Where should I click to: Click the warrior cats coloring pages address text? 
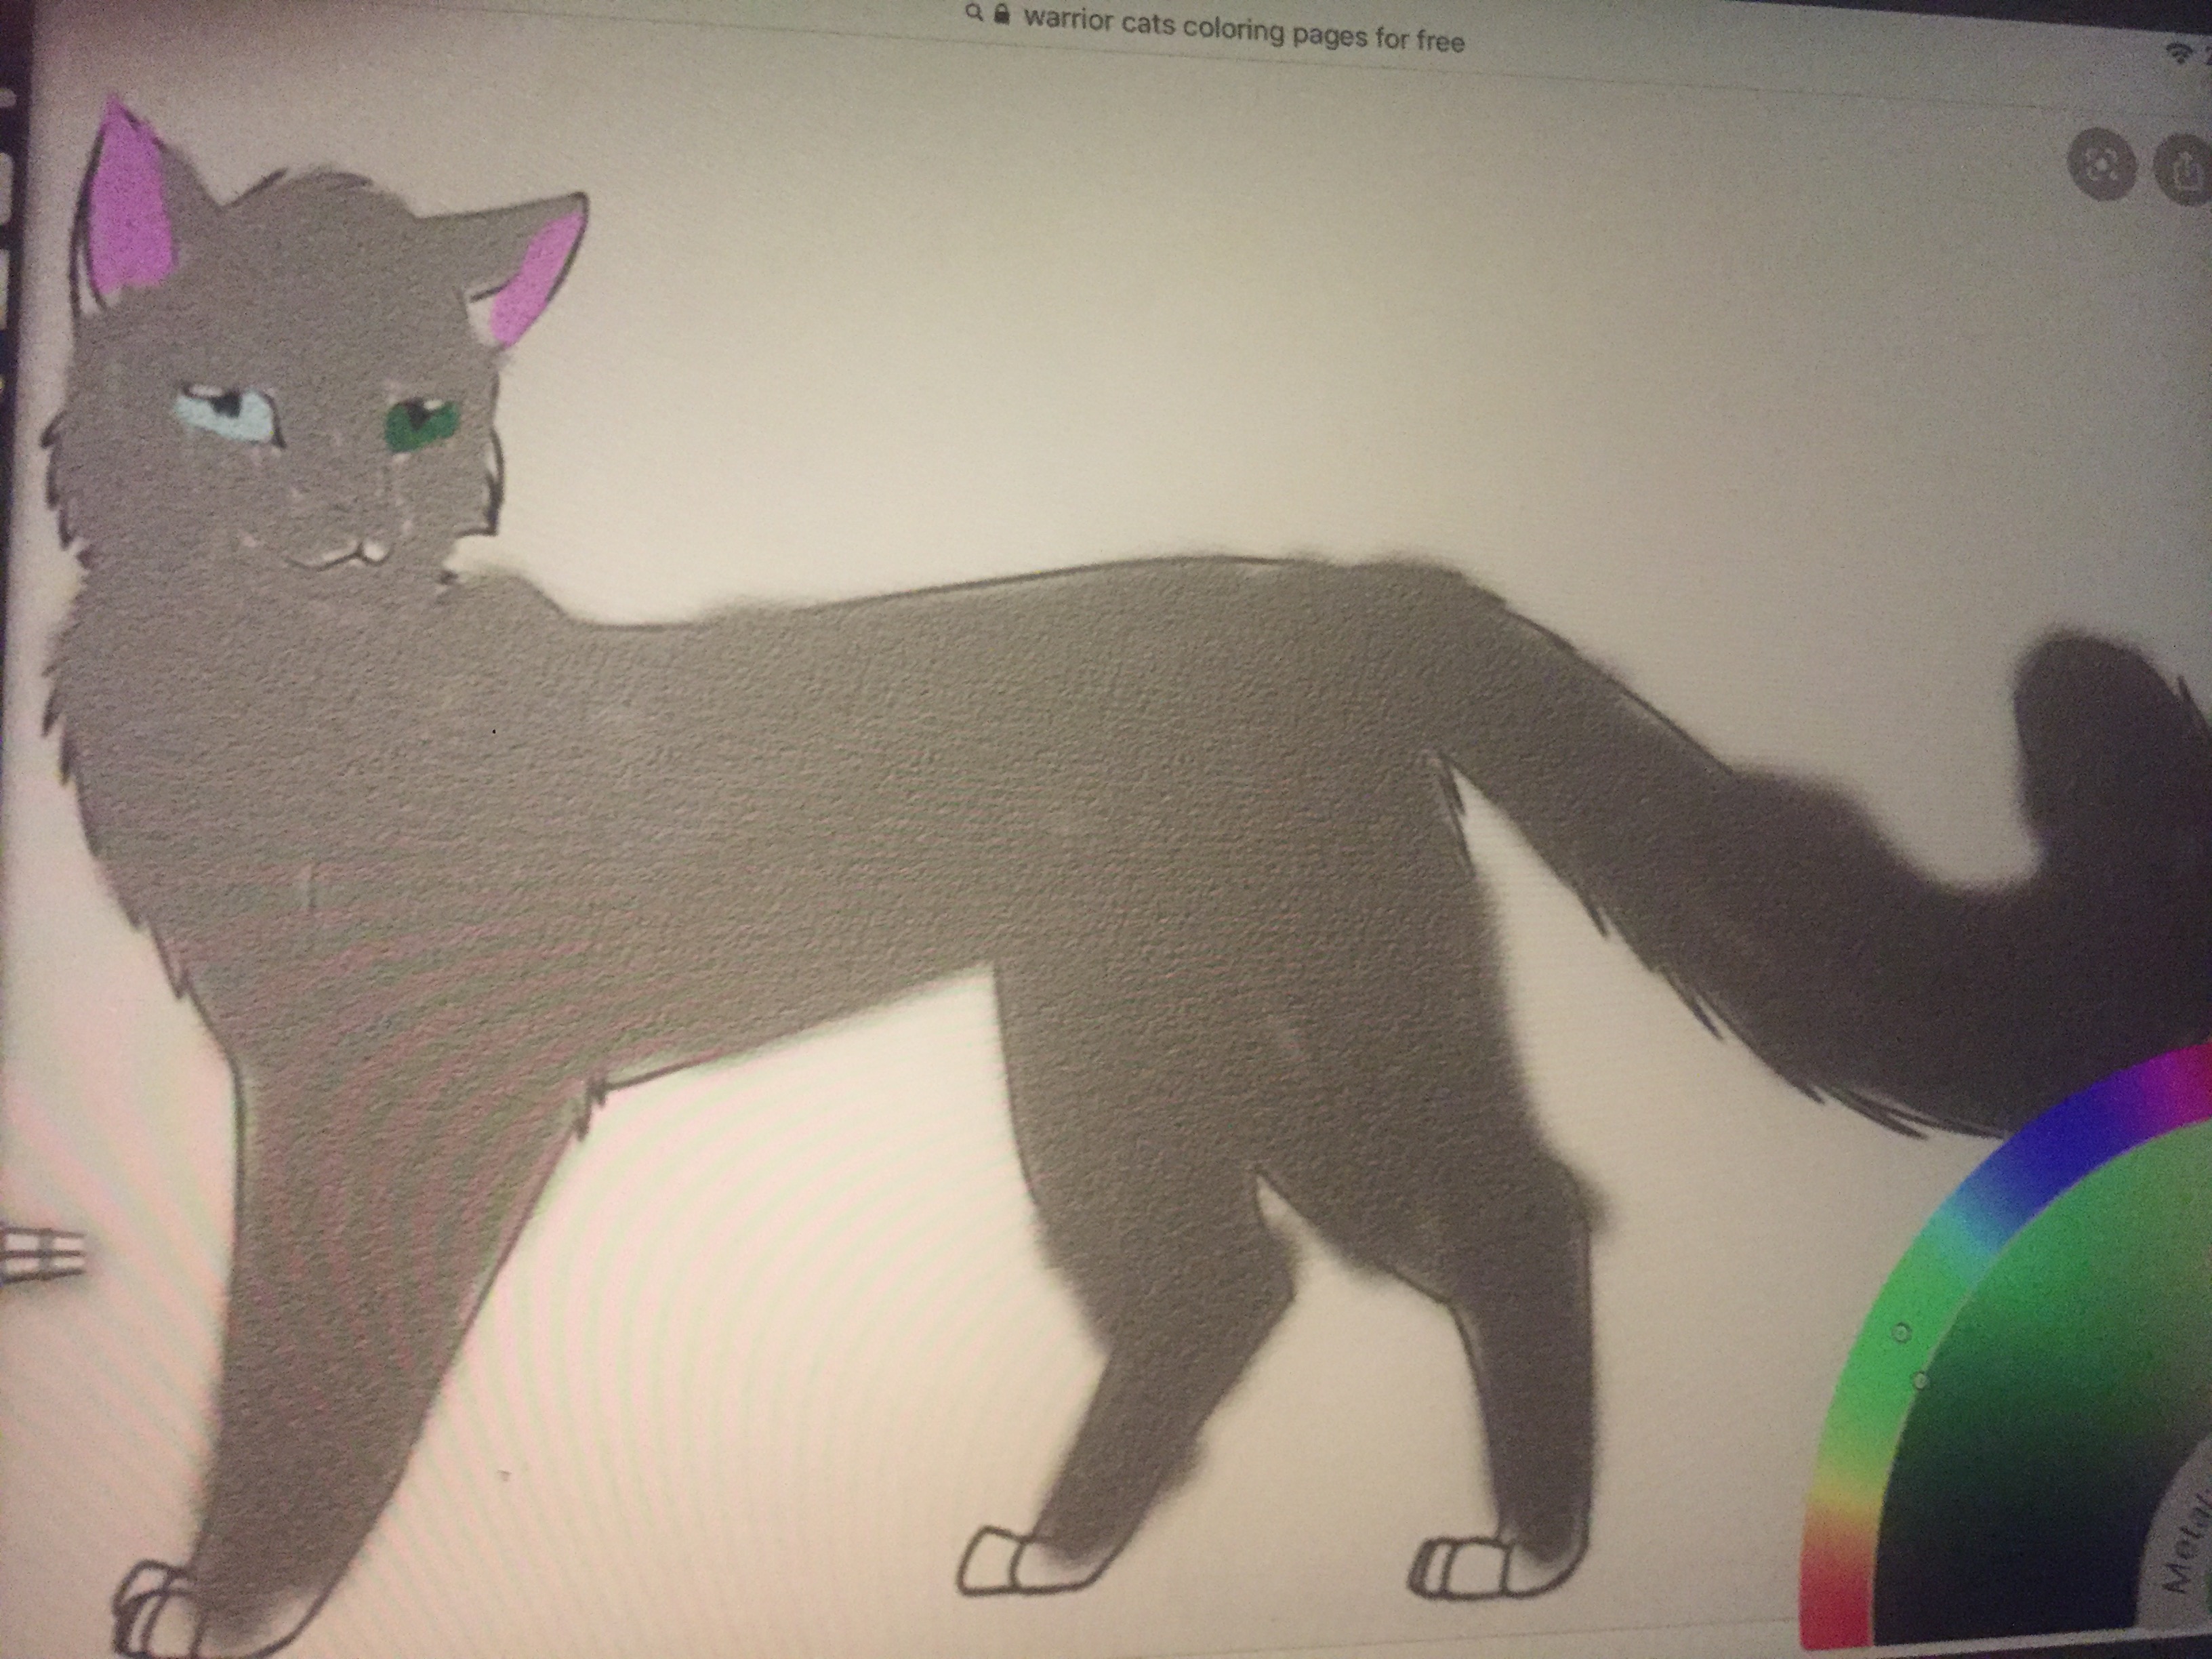[x=1243, y=32]
